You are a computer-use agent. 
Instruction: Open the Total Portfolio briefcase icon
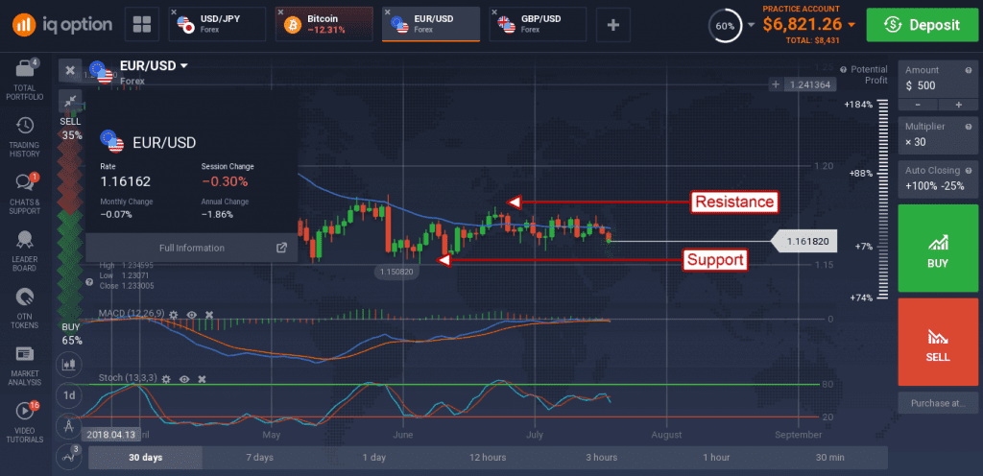click(24, 68)
